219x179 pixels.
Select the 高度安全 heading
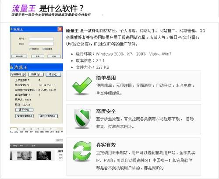point(106,111)
